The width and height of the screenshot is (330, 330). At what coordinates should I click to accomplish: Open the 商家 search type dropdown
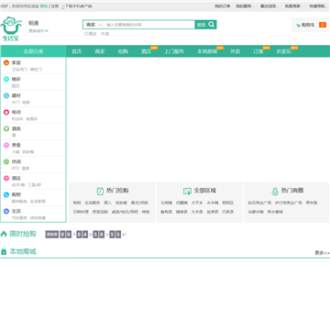[x=93, y=25]
